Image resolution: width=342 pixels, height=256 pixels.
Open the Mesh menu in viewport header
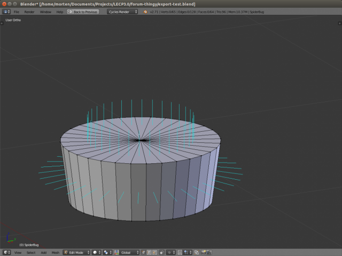(56, 252)
